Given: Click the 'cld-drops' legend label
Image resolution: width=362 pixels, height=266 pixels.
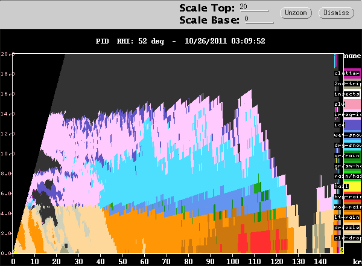Looking at the screenshot, I should tap(348, 238).
